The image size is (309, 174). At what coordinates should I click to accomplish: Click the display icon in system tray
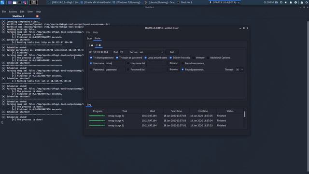(281, 2)
